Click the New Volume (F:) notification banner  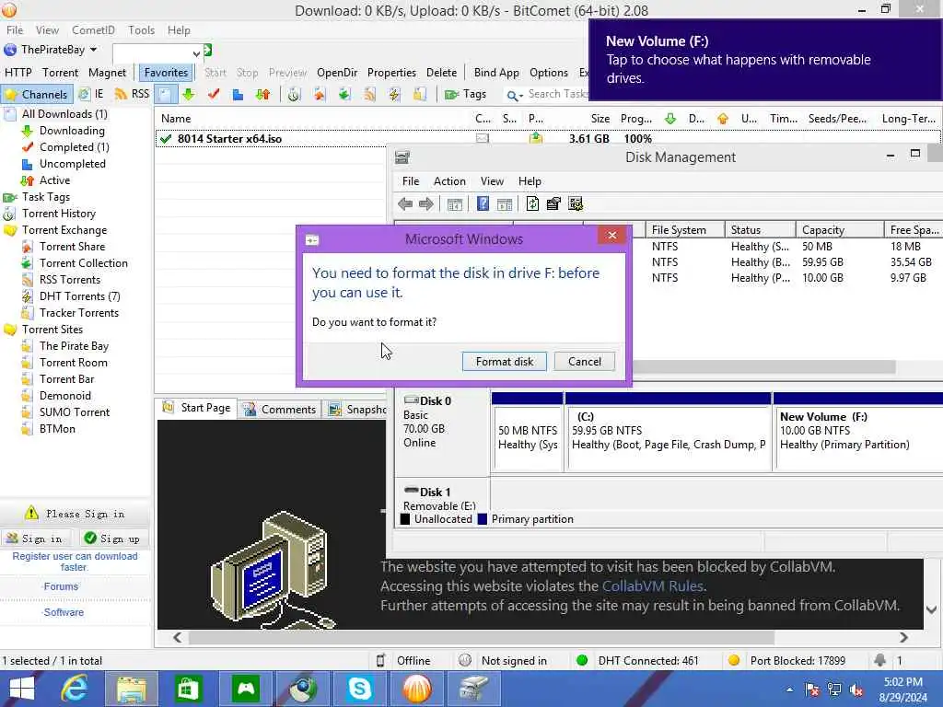765,60
